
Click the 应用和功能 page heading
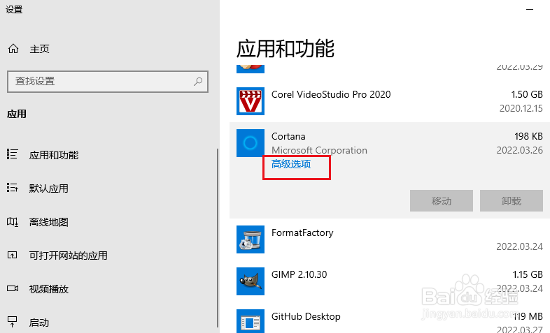point(285,49)
